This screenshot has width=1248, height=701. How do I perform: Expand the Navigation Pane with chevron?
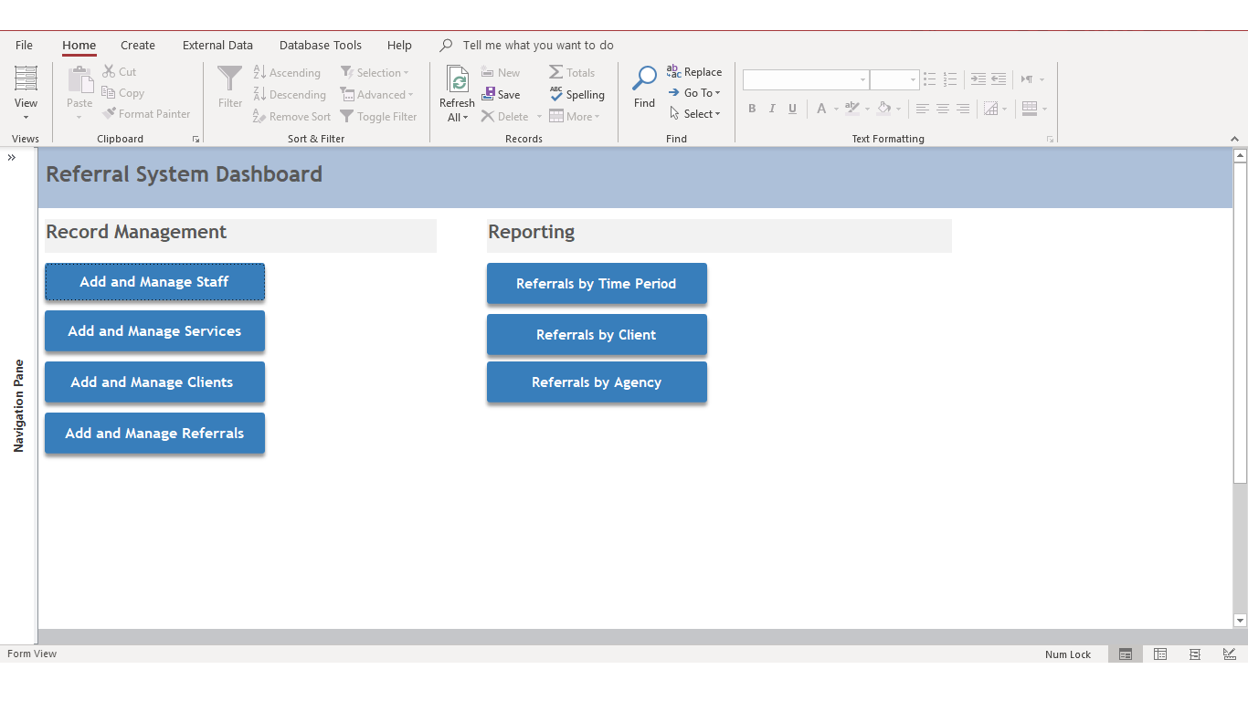(x=12, y=158)
